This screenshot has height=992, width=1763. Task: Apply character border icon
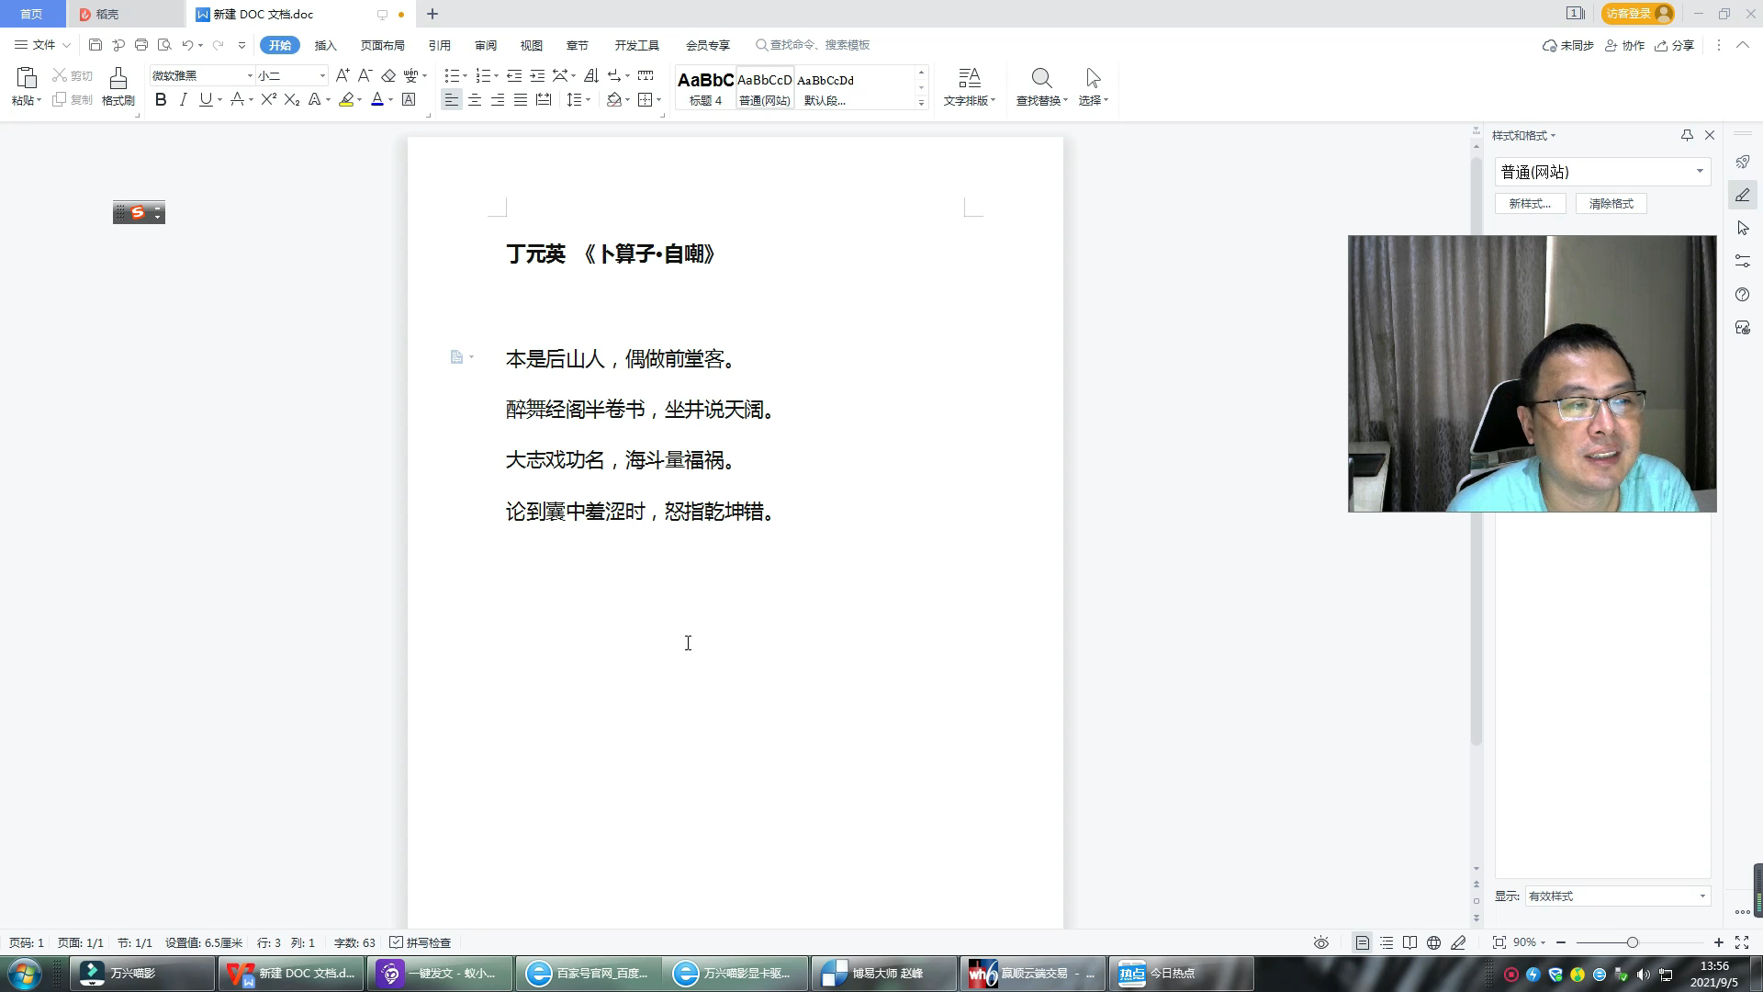pyautogui.click(x=409, y=100)
